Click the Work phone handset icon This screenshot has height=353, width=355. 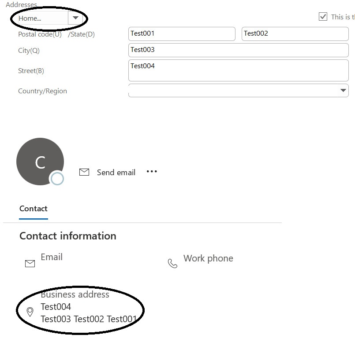(x=172, y=263)
